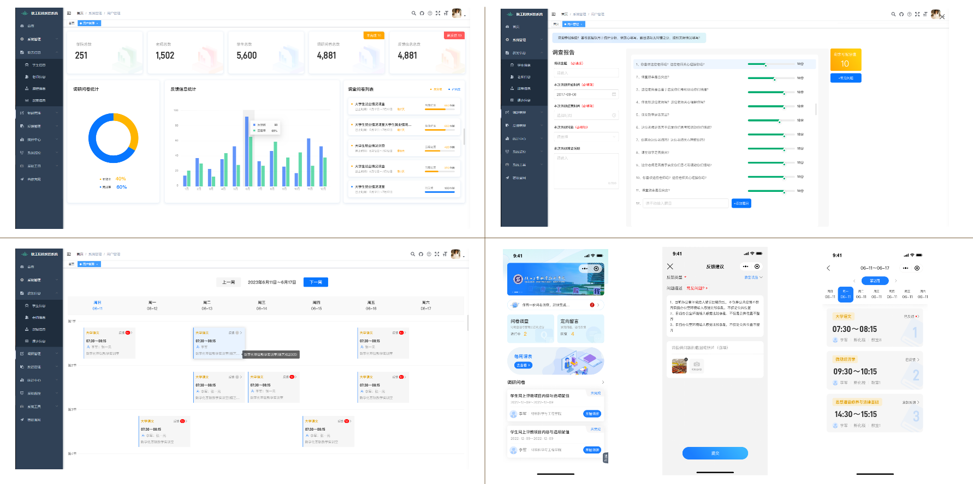Click clock icon in survey end-time field
This screenshot has height=484, width=973.
(614, 116)
